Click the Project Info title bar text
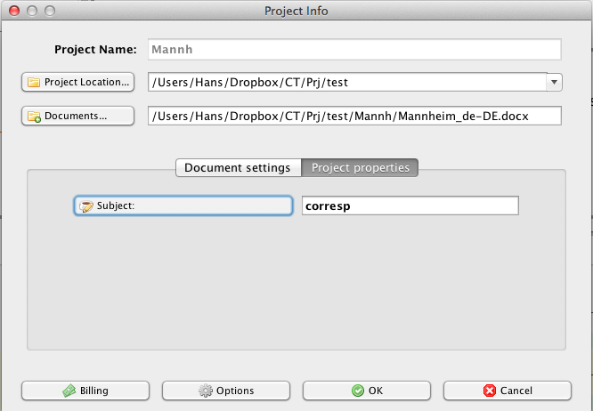The image size is (593, 411). coord(296,11)
